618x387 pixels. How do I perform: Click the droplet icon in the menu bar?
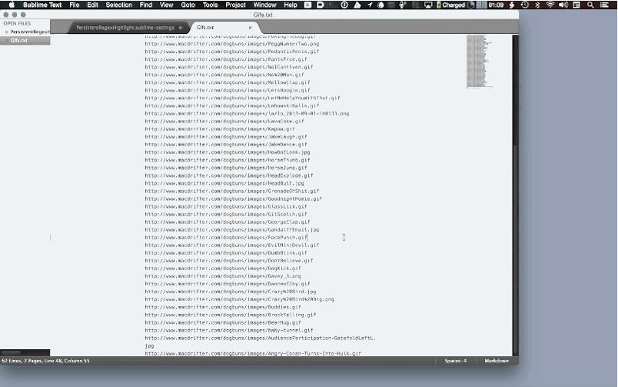click(x=380, y=5)
